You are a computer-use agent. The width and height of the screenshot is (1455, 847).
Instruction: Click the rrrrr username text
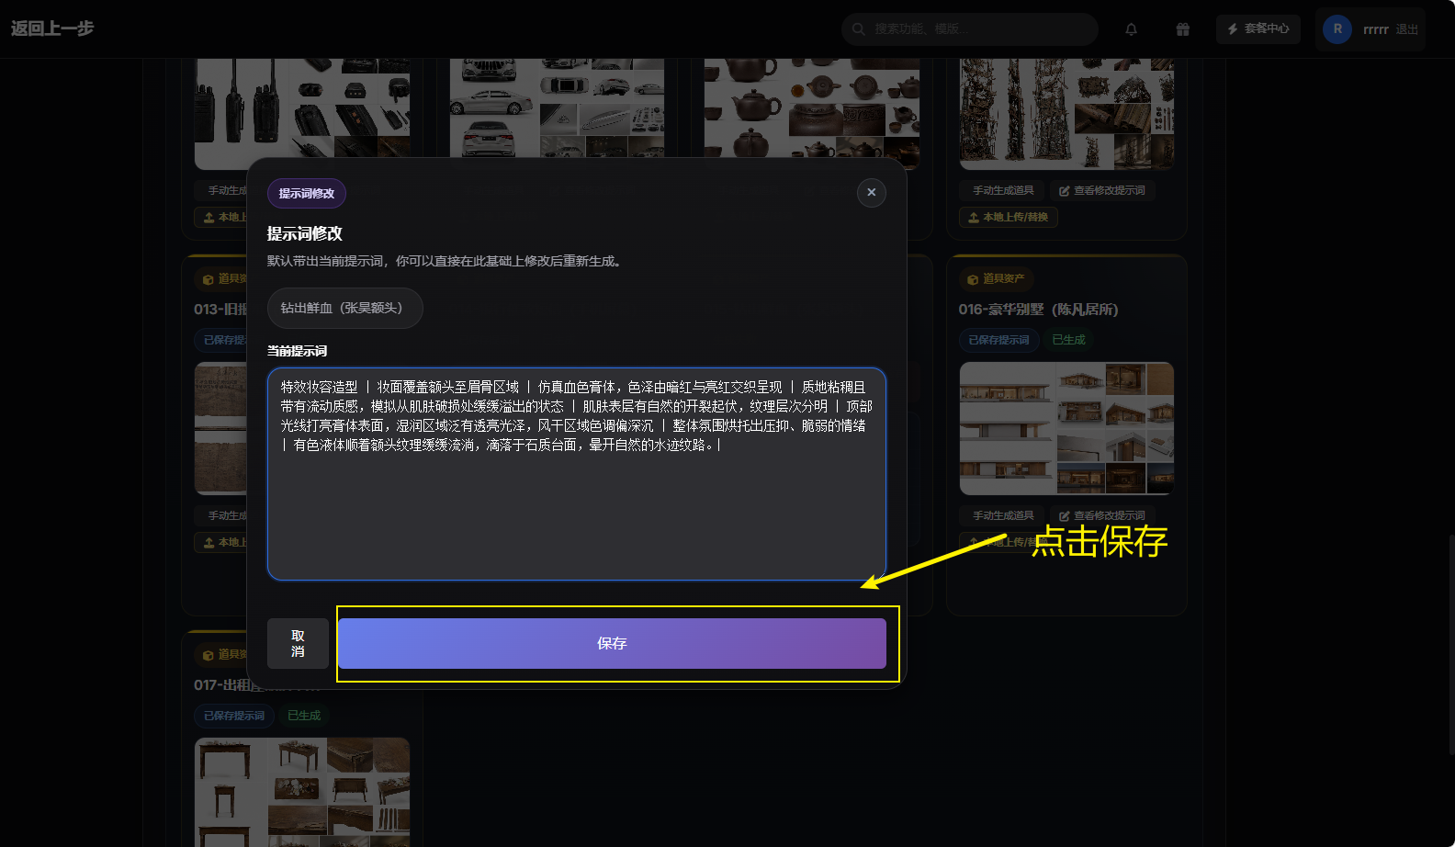click(1376, 29)
